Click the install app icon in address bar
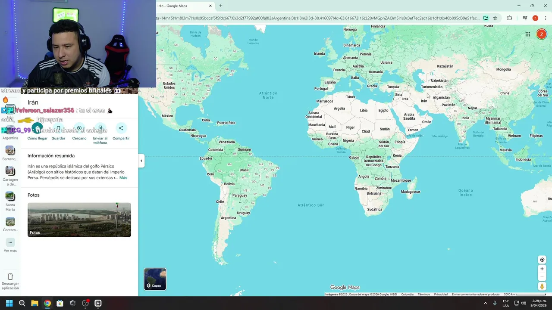This screenshot has width=552, height=310. click(486, 18)
